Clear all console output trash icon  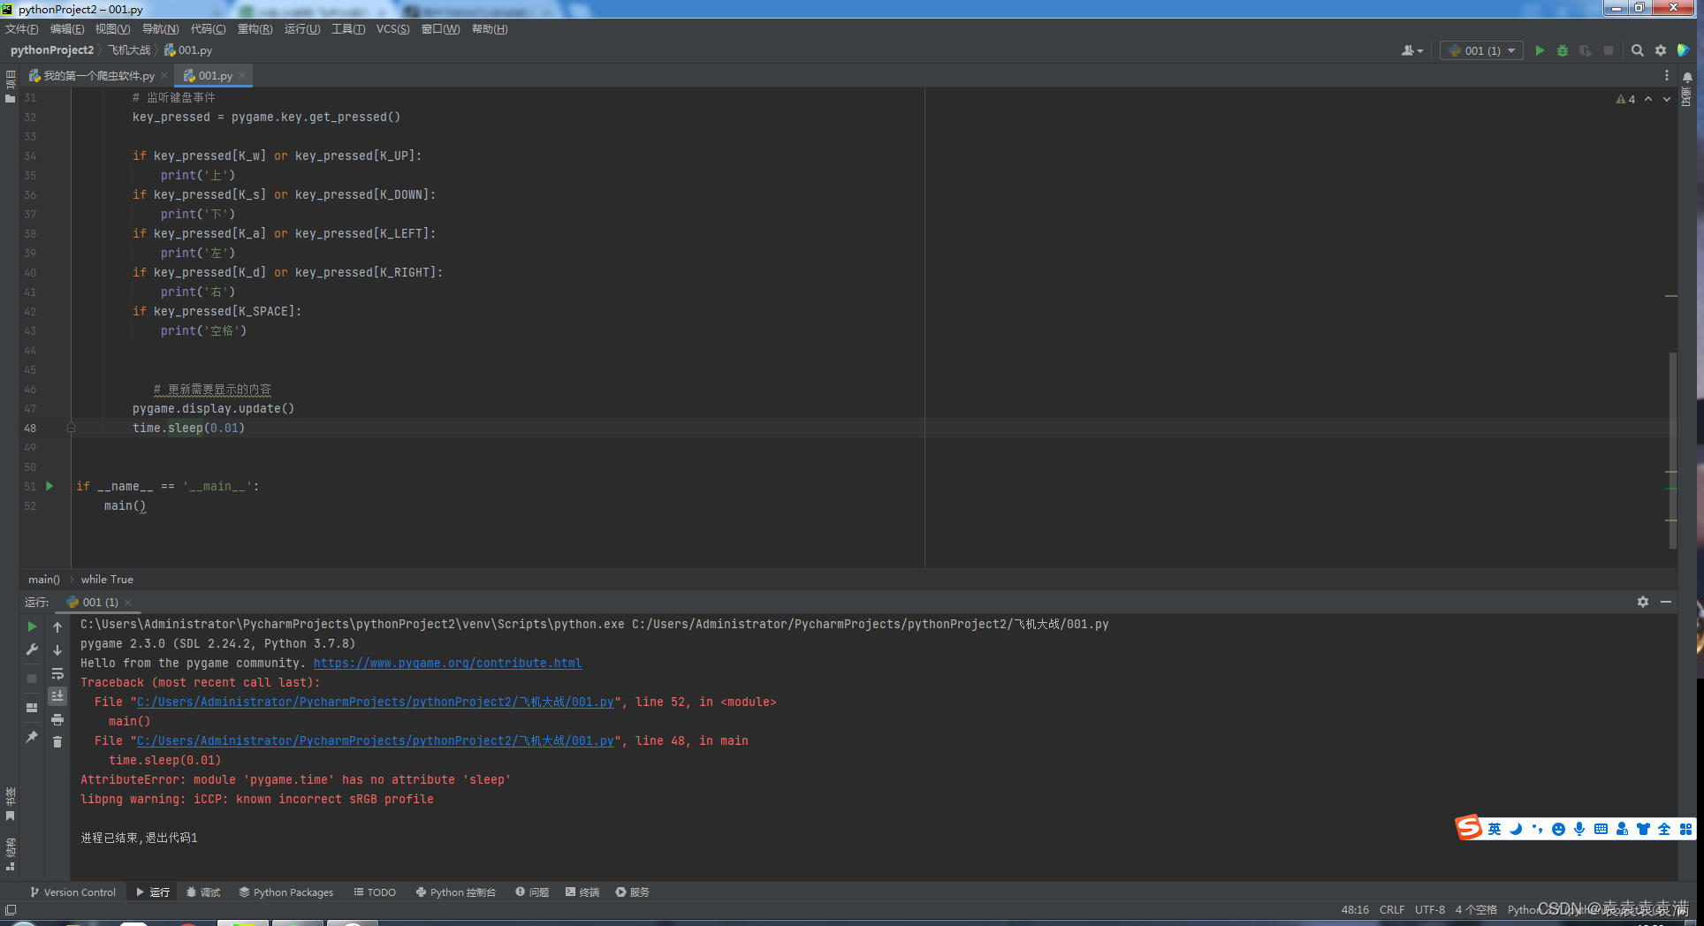(x=57, y=742)
